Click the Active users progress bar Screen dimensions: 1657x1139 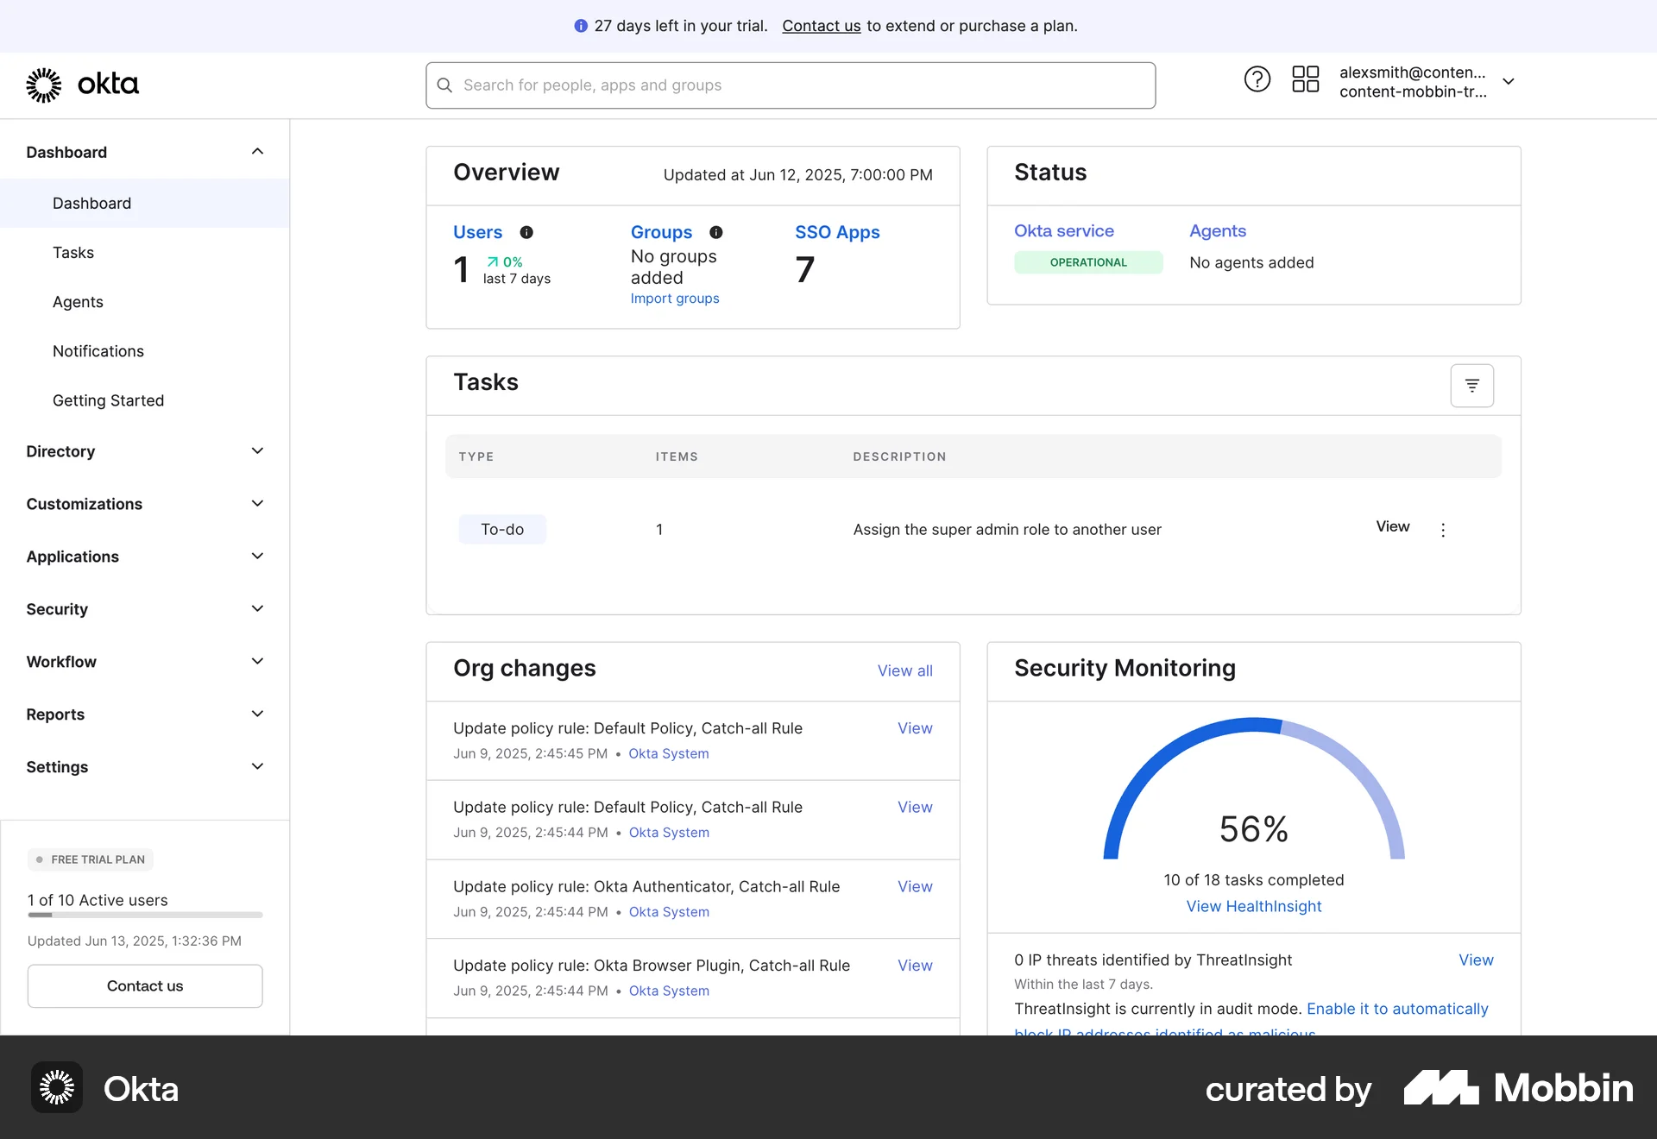[x=144, y=915]
